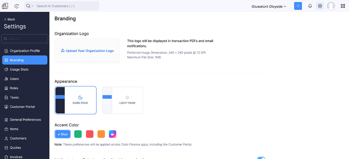349x159 pixels.
Task: Select the Blue accent color
Action: tap(63, 134)
